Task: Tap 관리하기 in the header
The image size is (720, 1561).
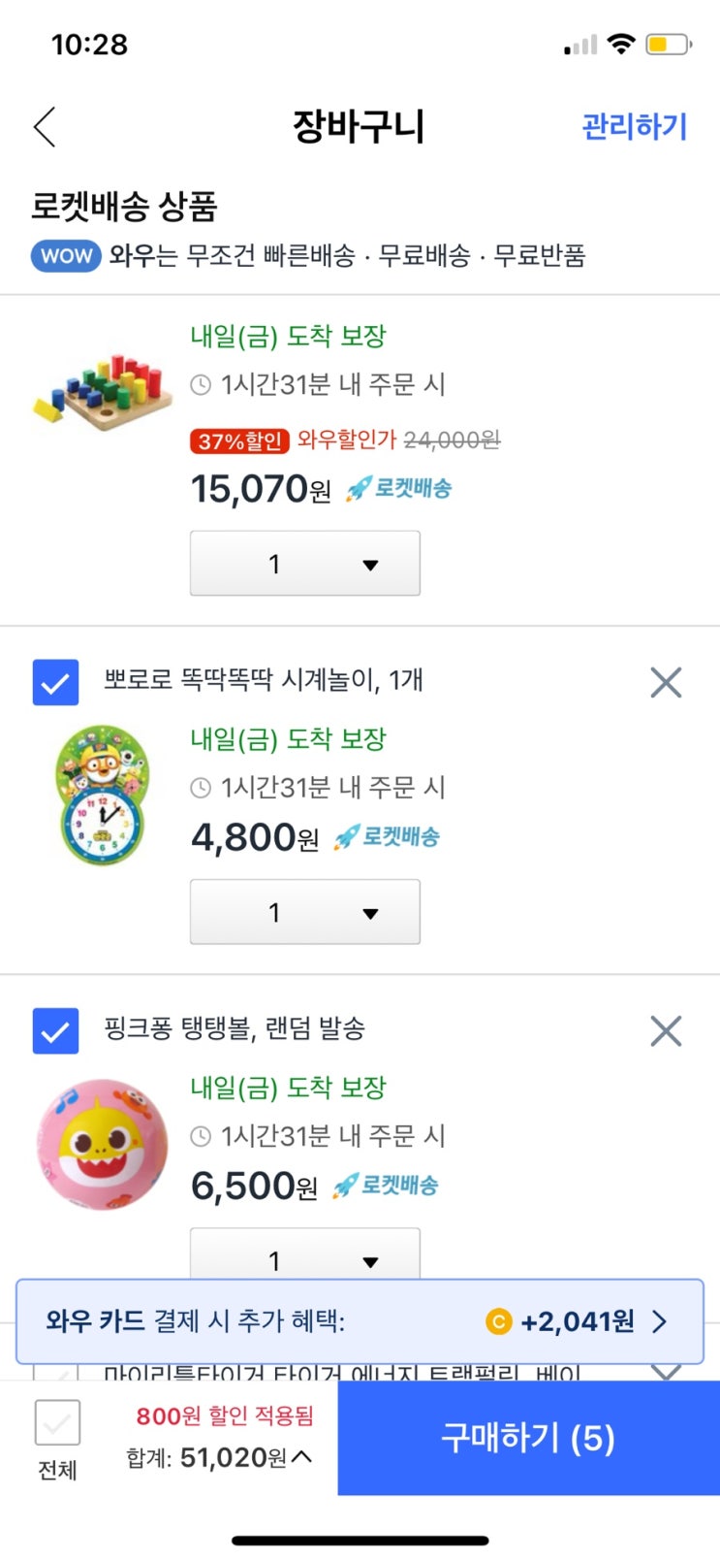Action: point(635,126)
